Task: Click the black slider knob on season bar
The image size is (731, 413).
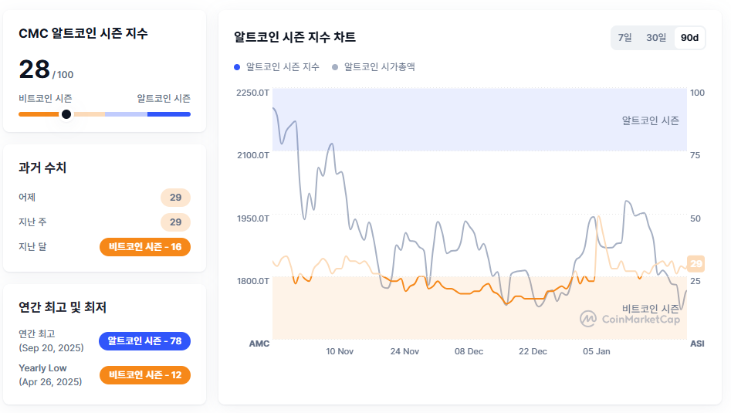Action: 66,114
